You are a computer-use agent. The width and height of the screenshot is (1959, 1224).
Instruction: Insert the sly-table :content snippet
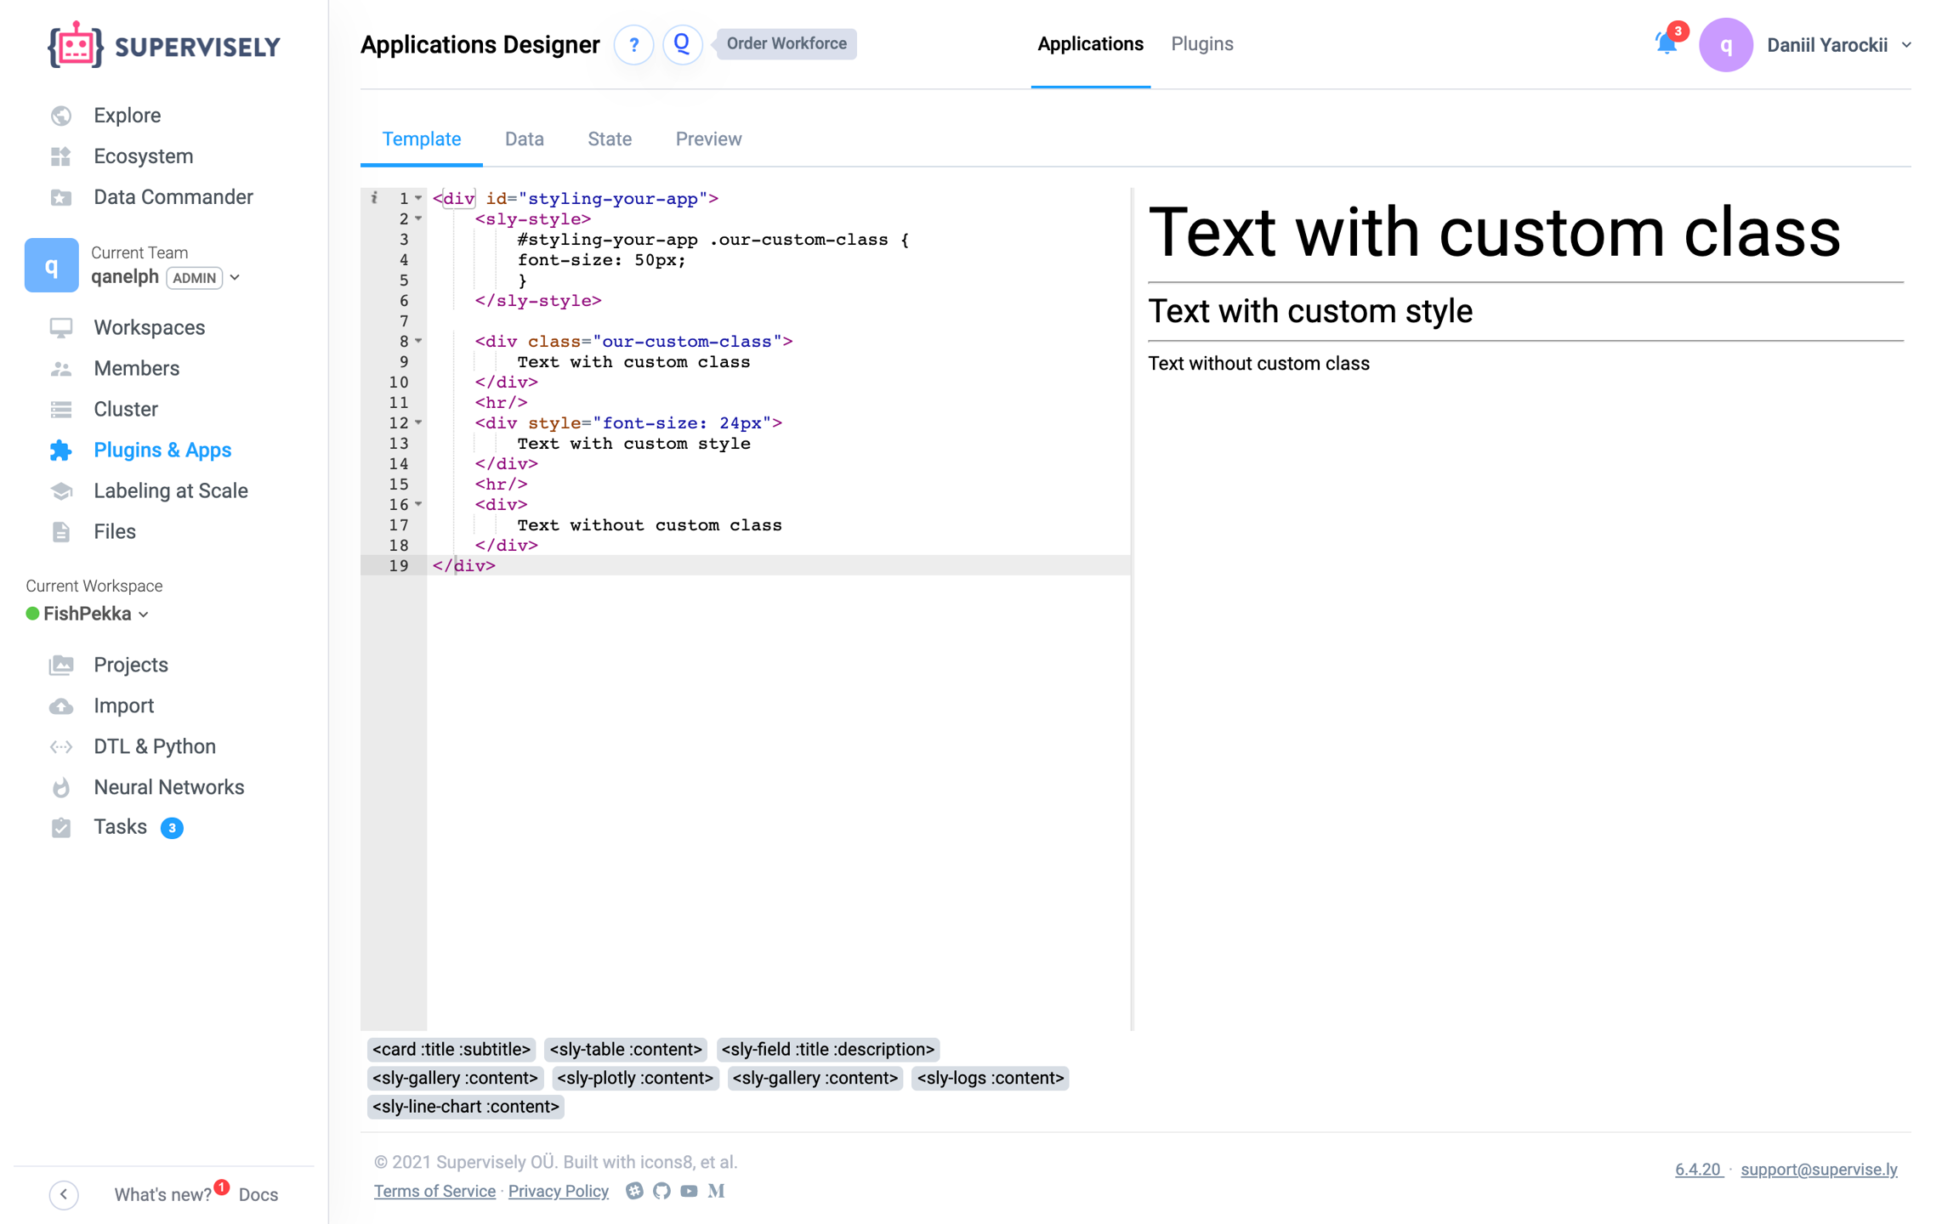pos(625,1050)
